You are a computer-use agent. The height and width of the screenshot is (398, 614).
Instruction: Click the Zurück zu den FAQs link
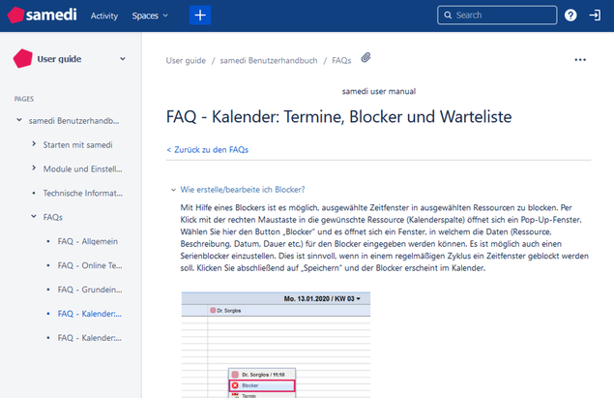point(208,150)
